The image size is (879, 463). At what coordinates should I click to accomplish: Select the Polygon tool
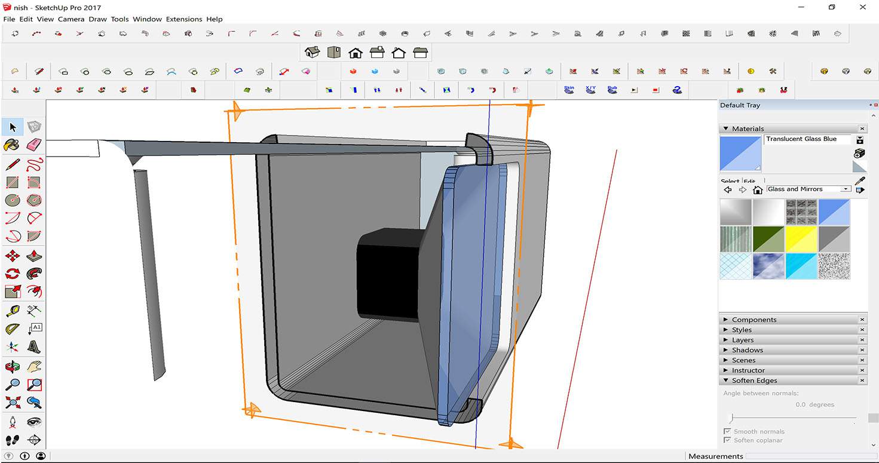click(34, 200)
